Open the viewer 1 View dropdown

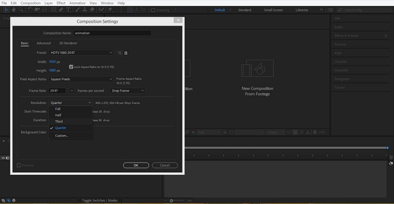tap(275, 132)
